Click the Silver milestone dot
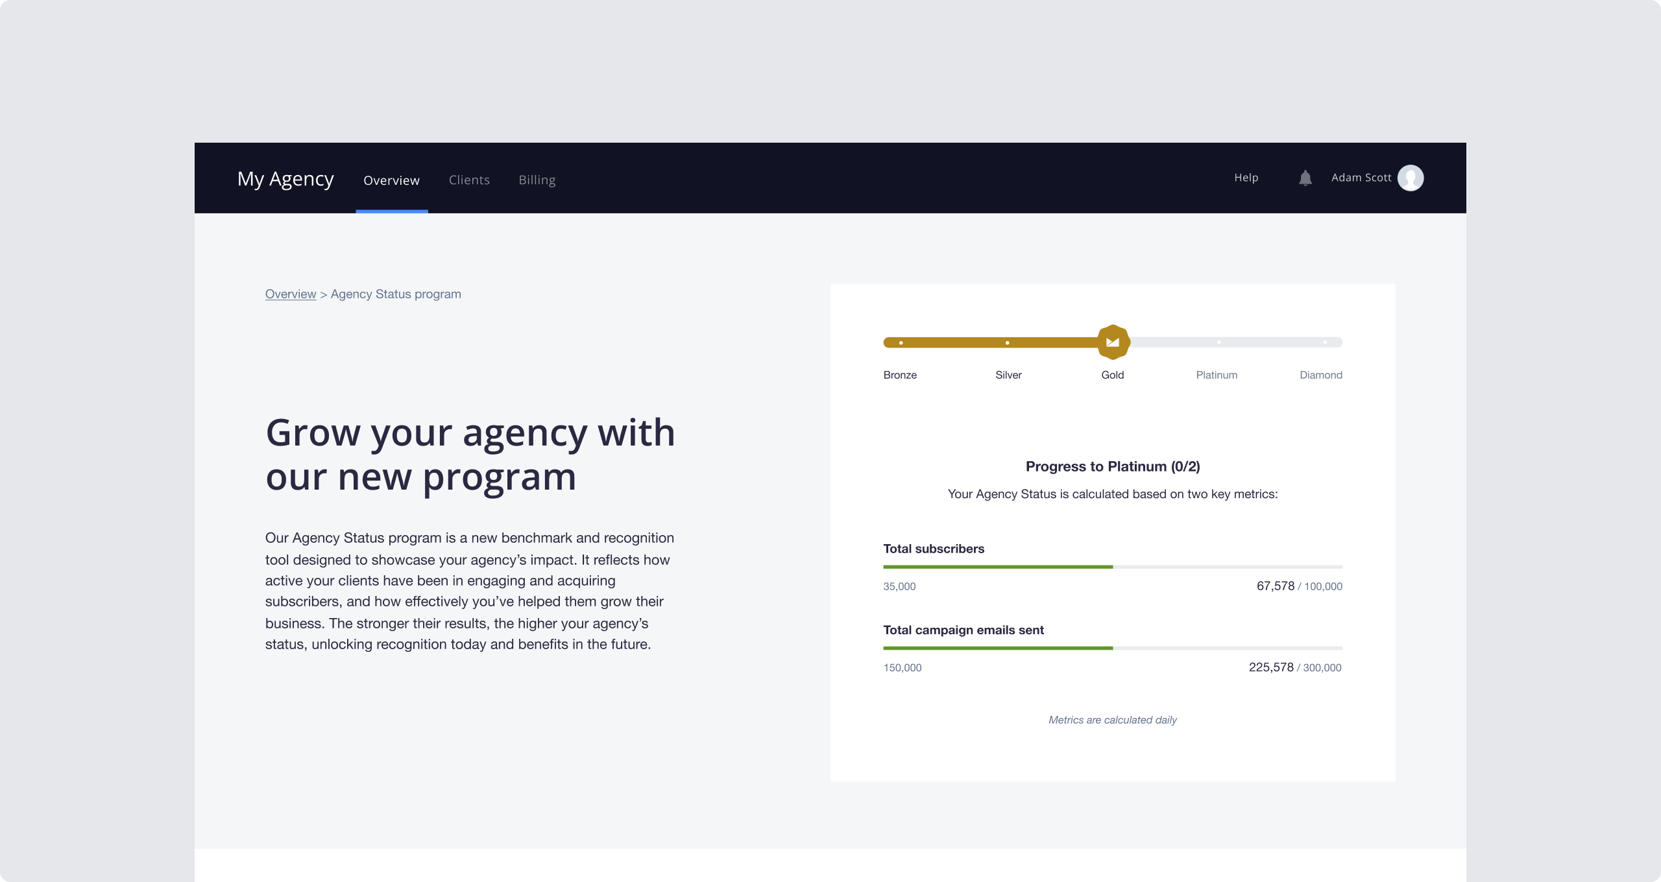 click(x=1007, y=342)
